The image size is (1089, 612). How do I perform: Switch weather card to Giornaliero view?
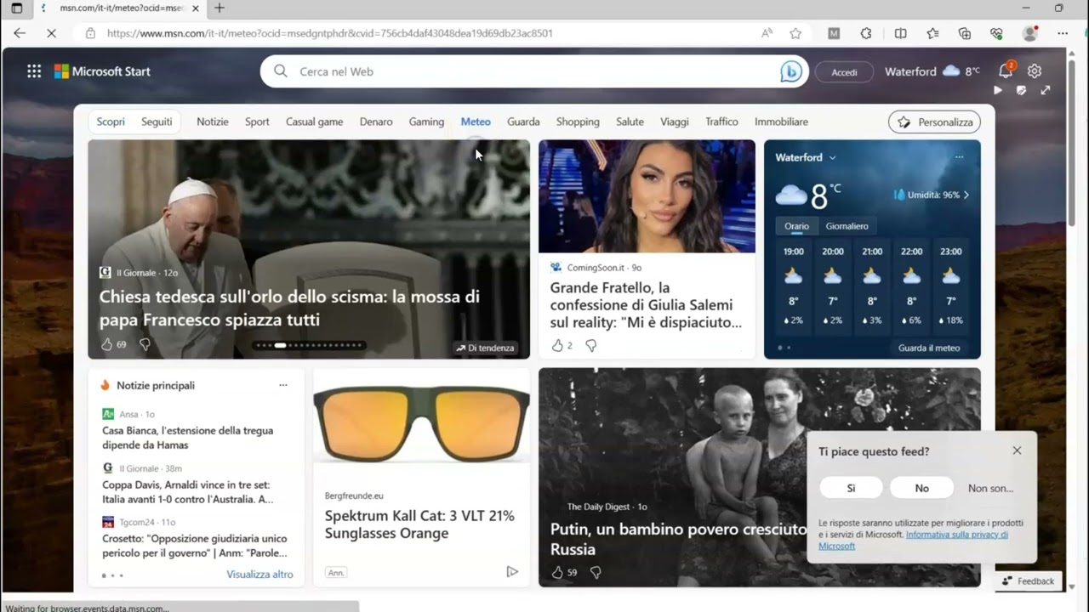(847, 226)
